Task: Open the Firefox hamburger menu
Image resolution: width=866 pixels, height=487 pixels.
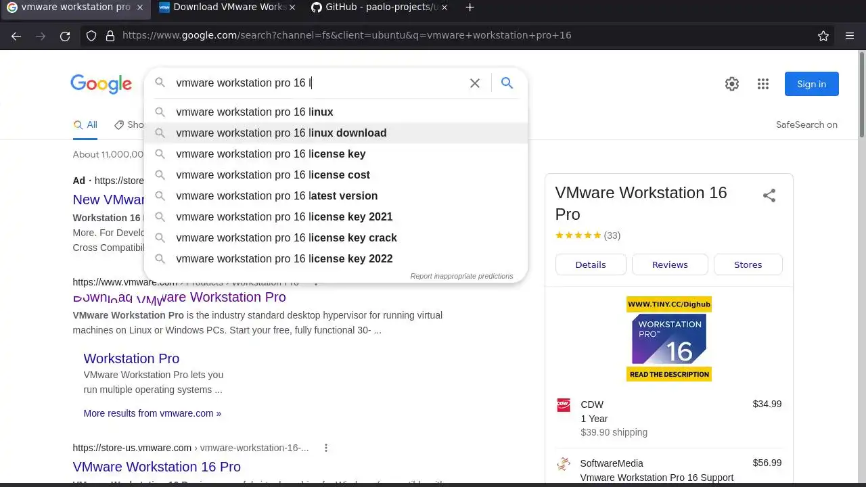Action: pyautogui.click(x=850, y=36)
